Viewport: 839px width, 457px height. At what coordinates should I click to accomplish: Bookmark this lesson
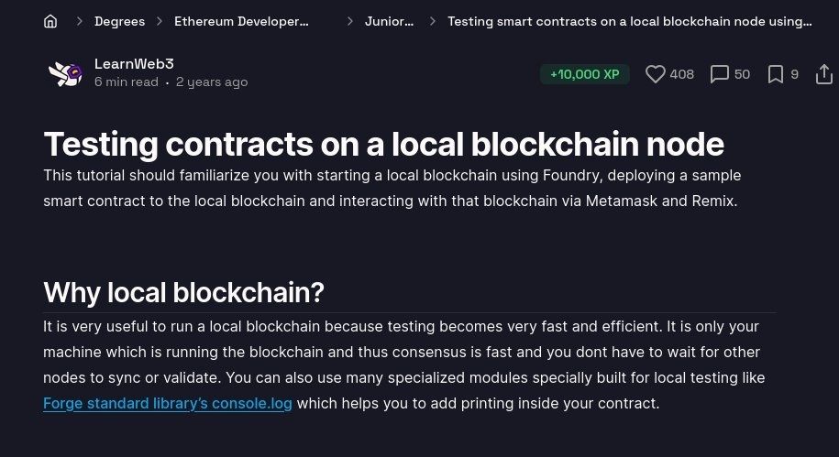(776, 74)
